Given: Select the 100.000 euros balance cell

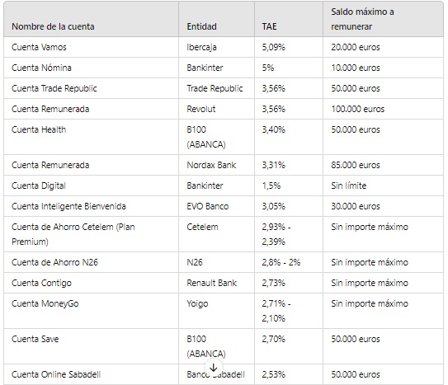Looking at the screenshot, I should (358, 109).
